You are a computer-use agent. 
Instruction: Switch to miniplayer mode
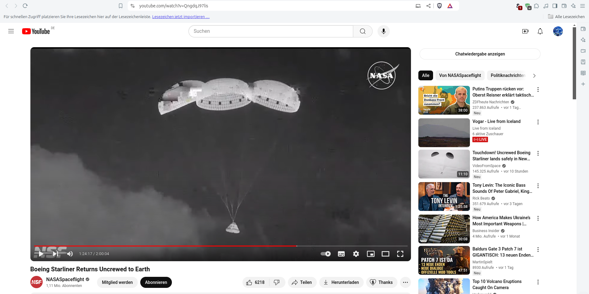tap(371, 254)
